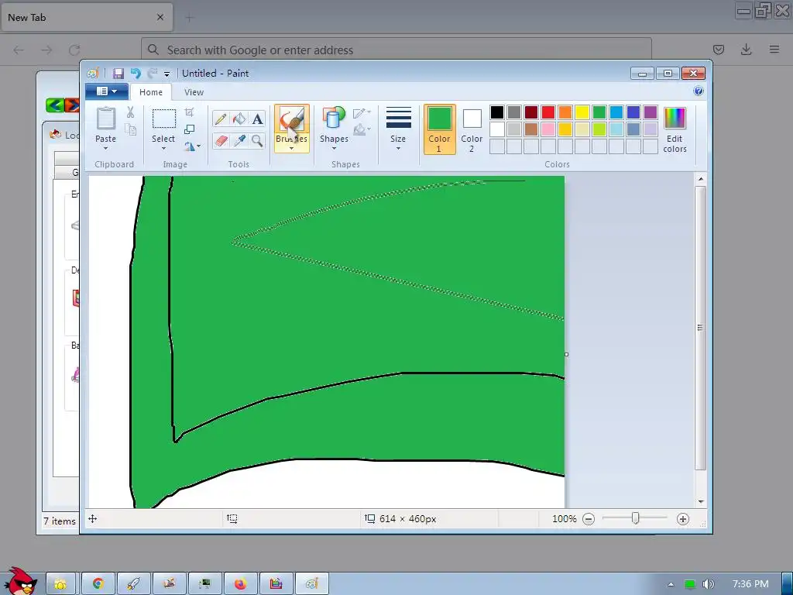Click the zoom slider thumb
Viewport: 793px width, 595px height.
tap(635, 518)
